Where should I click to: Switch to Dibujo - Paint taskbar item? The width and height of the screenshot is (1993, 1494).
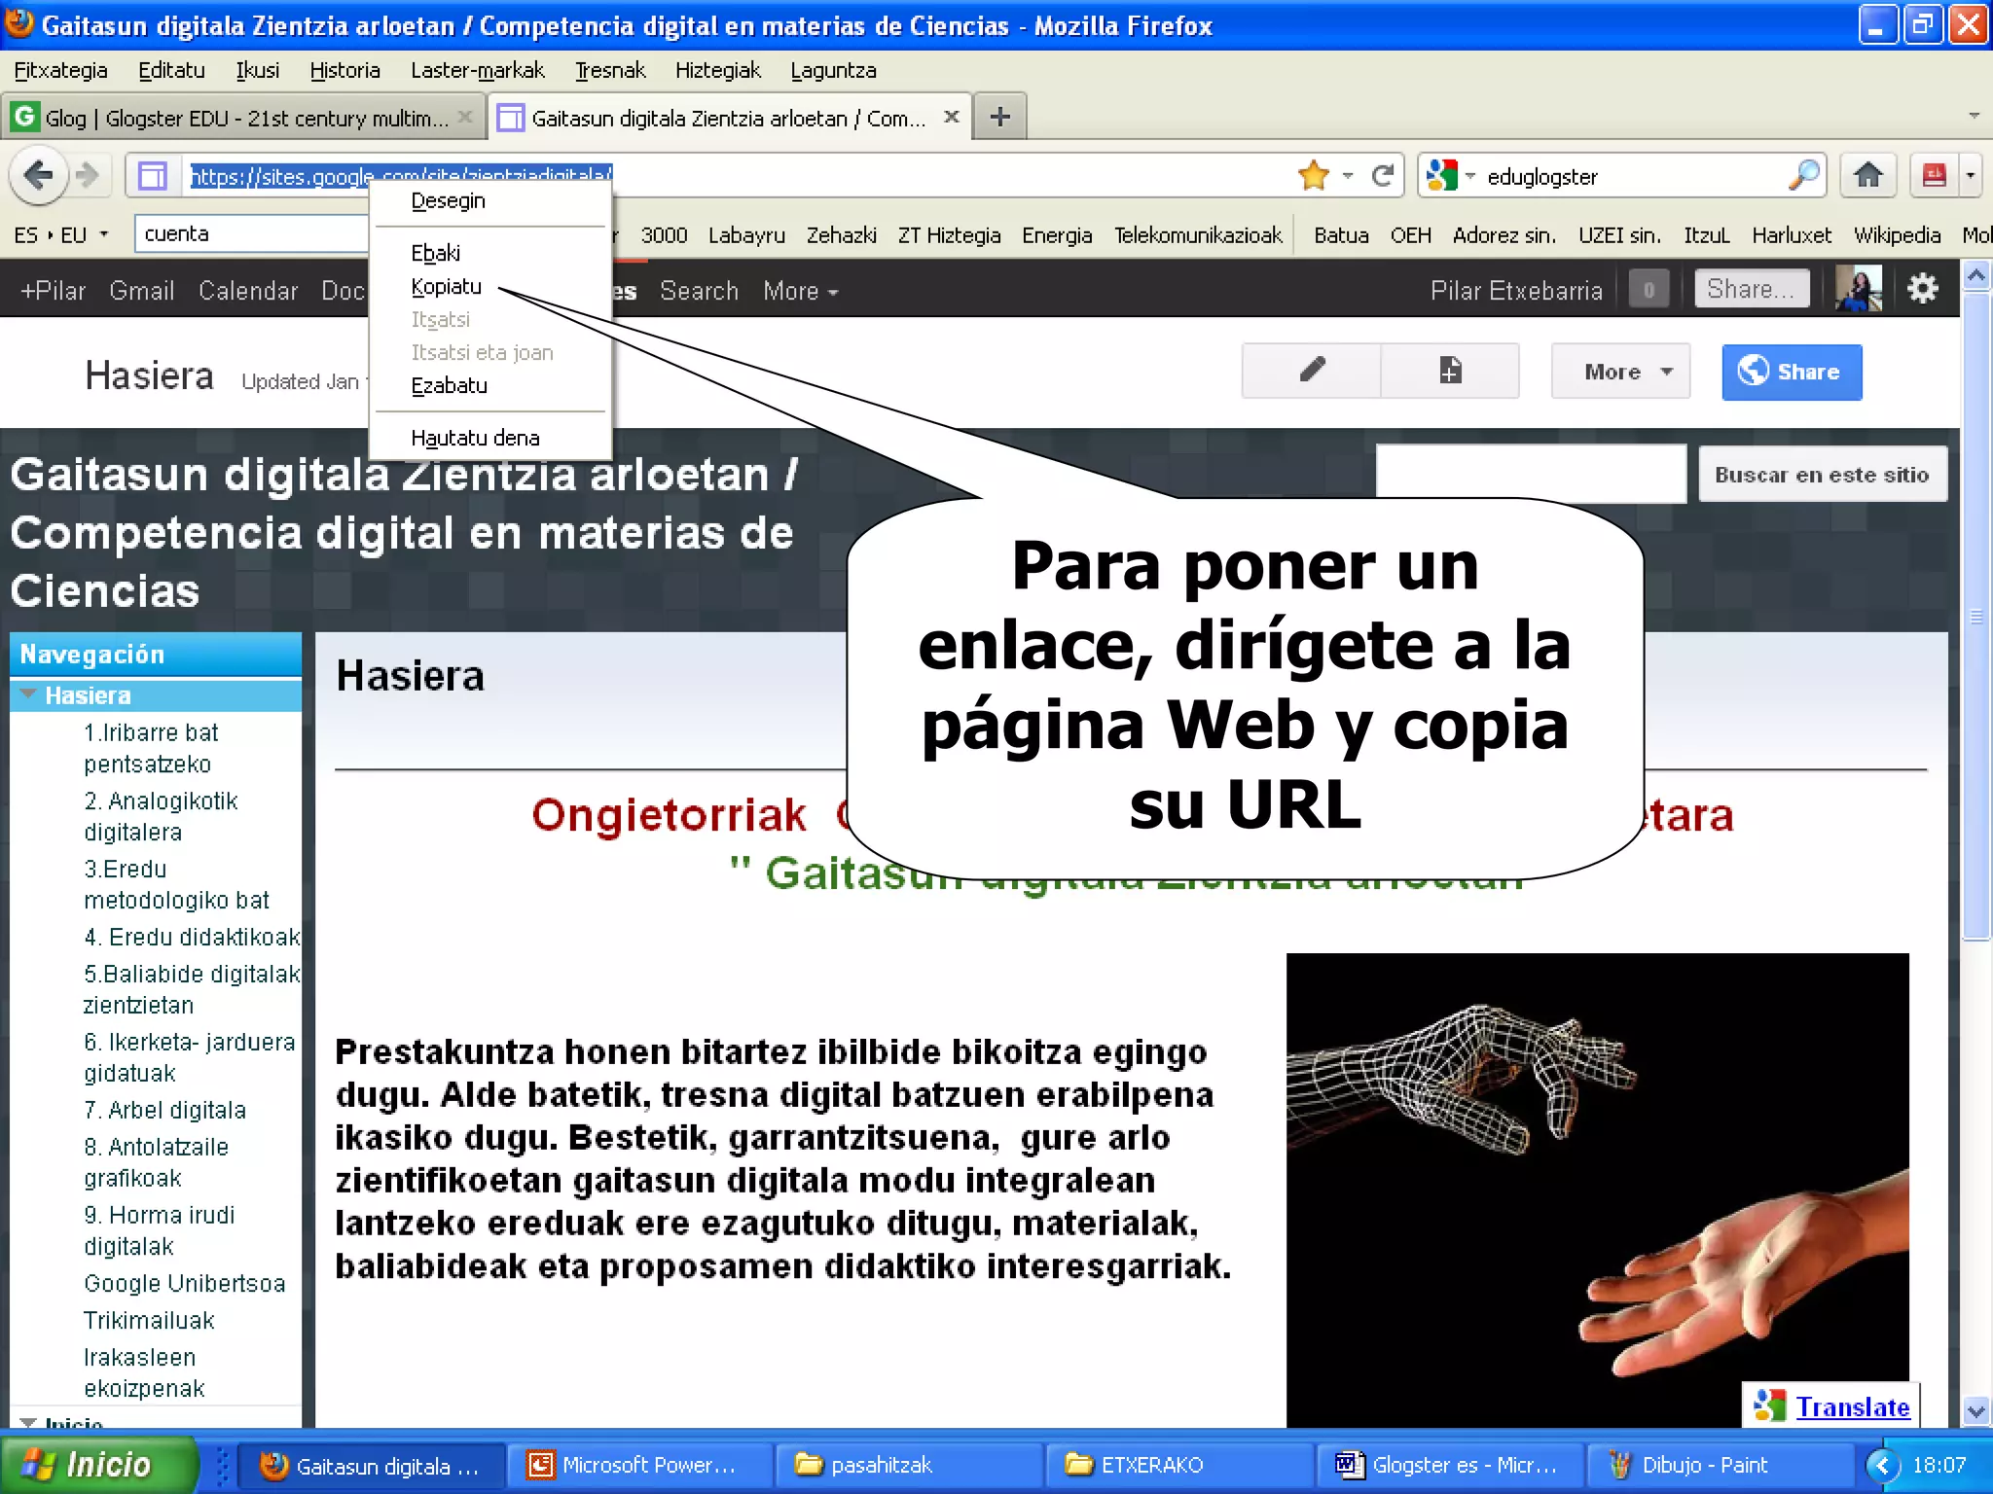click(1721, 1465)
